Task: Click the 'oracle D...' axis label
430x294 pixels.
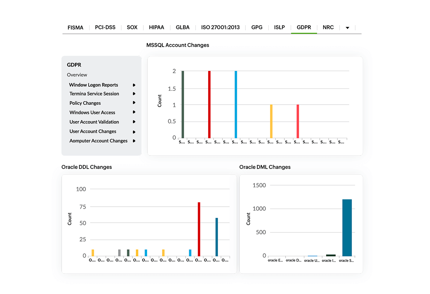Action: [x=293, y=260]
